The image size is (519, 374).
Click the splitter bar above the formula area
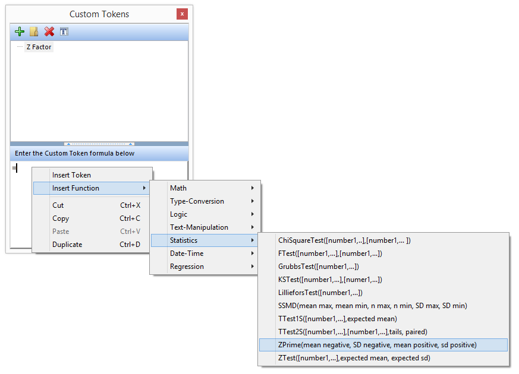tap(99, 144)
